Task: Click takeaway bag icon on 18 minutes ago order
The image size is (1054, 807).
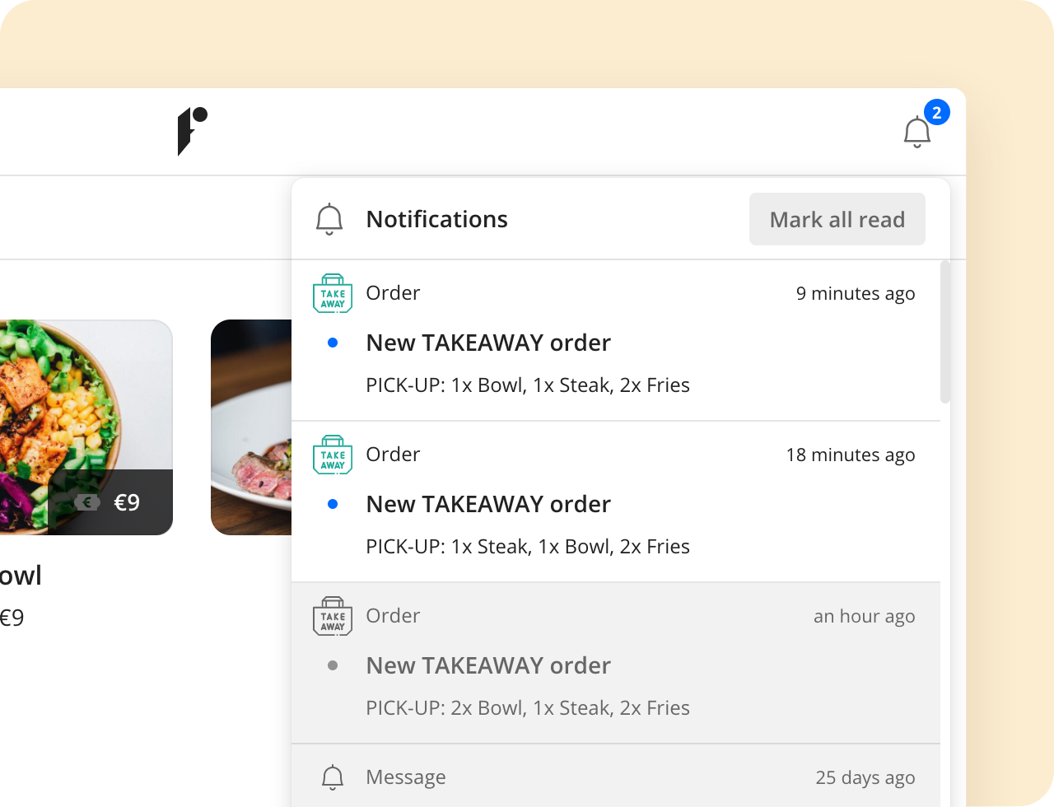Action: [333, 455]
